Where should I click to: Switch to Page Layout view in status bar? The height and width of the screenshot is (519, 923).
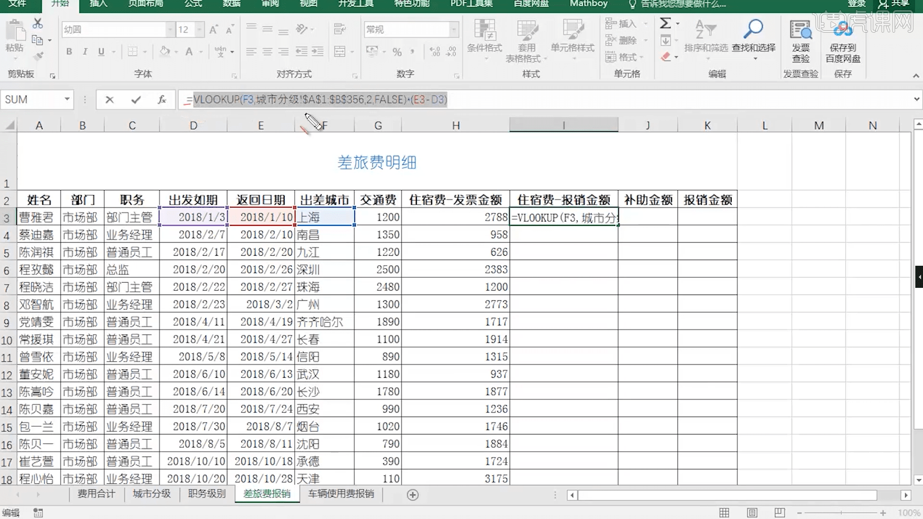click(752, 513)
